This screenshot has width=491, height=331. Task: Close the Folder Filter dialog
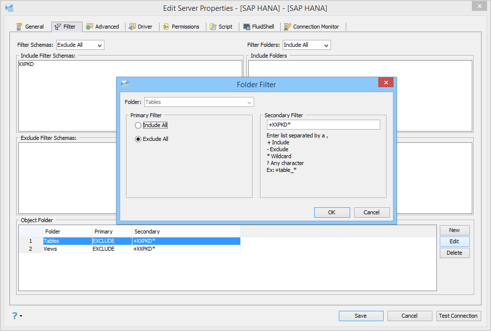click(x=386, y=82)
